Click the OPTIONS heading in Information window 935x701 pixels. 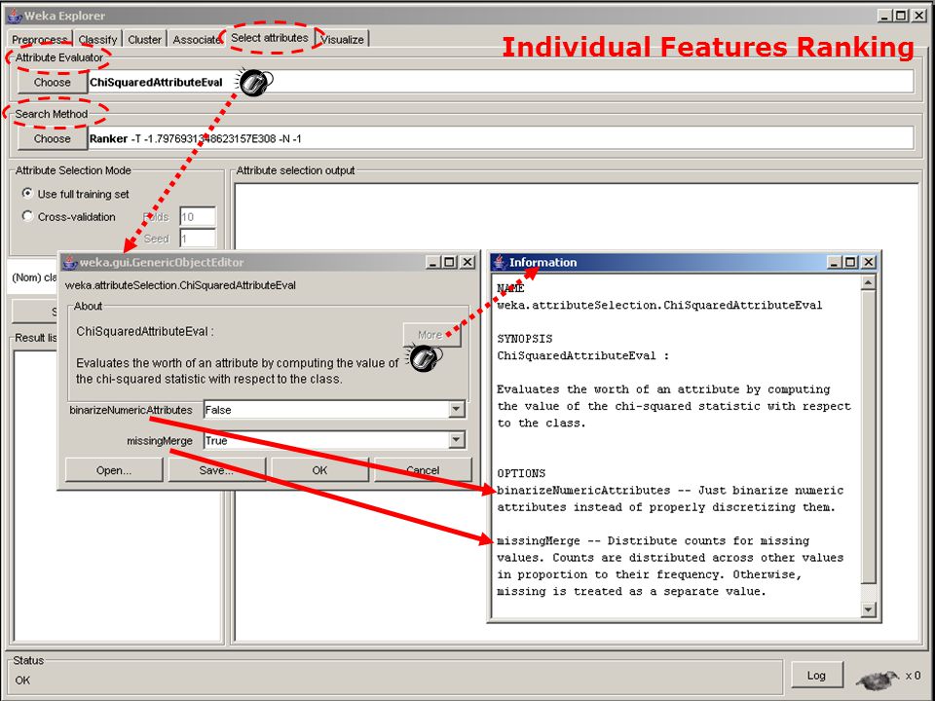pyautogui.click(x=521, y=473)
